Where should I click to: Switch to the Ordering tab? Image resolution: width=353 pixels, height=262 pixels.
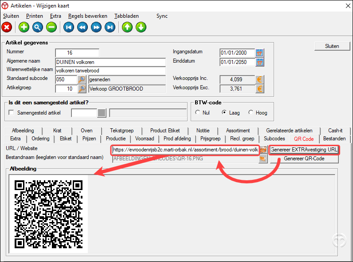40,139
